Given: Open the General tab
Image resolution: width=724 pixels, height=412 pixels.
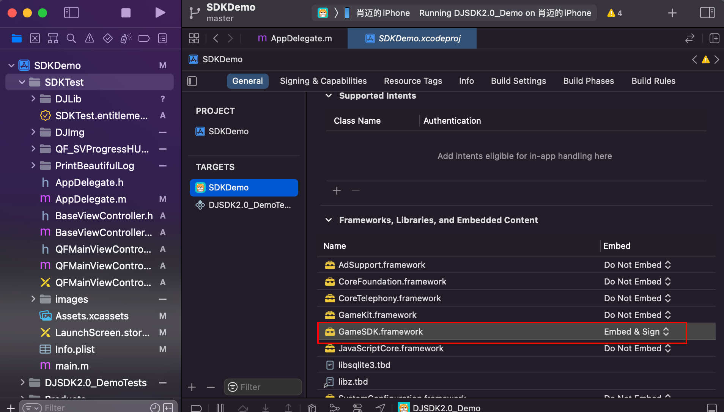Looking at the screenshot, I should point(247,81).
